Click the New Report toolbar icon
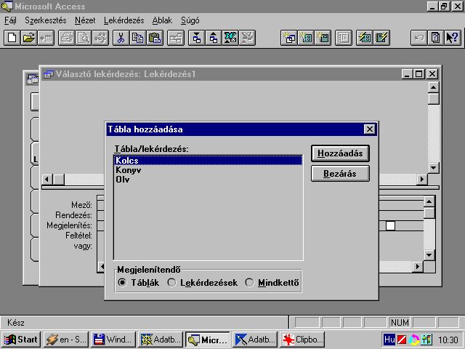The width and height of the screenshot is (465, 349). pyautogui.click(x=323, y=38)
